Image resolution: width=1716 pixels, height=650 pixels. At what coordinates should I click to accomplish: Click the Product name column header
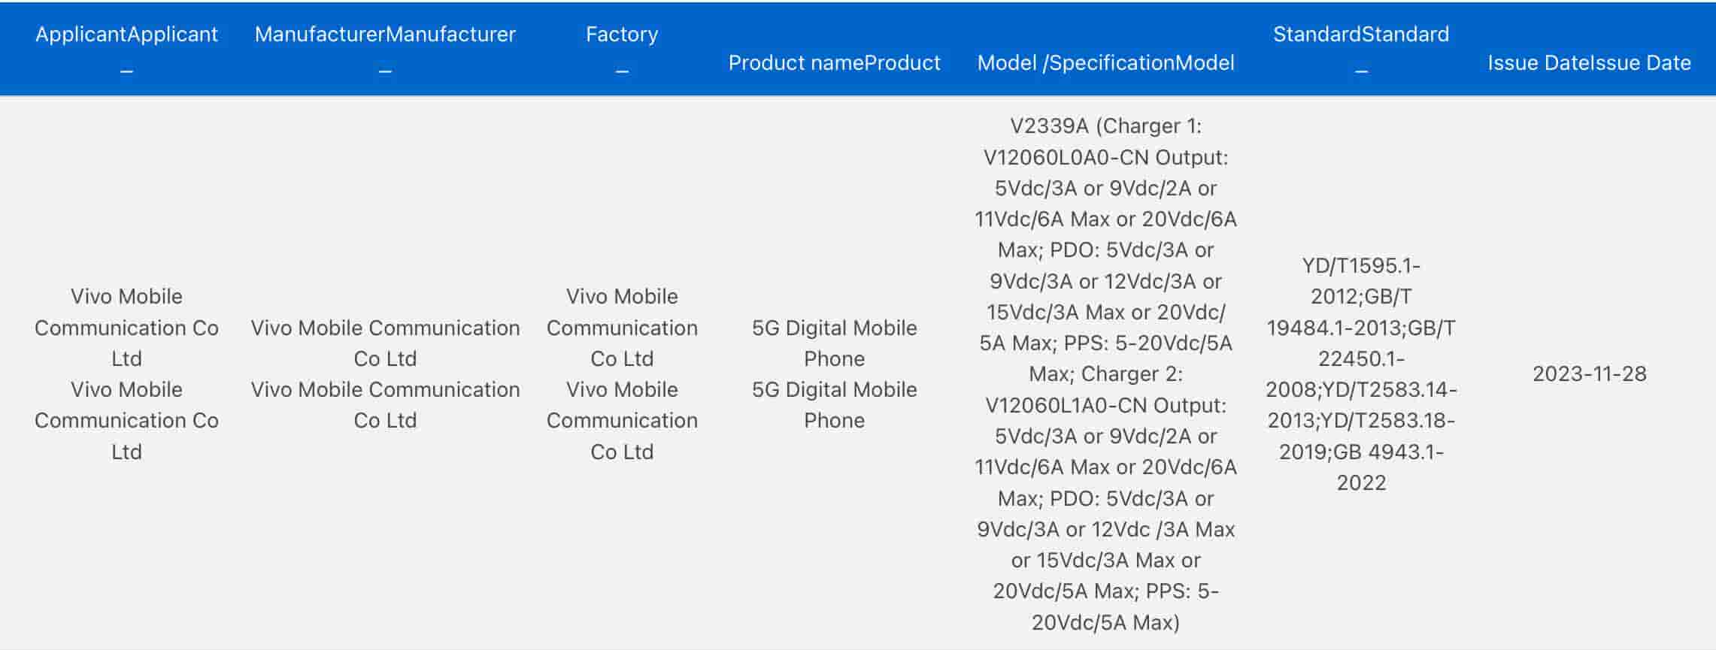tap(834, 63)
